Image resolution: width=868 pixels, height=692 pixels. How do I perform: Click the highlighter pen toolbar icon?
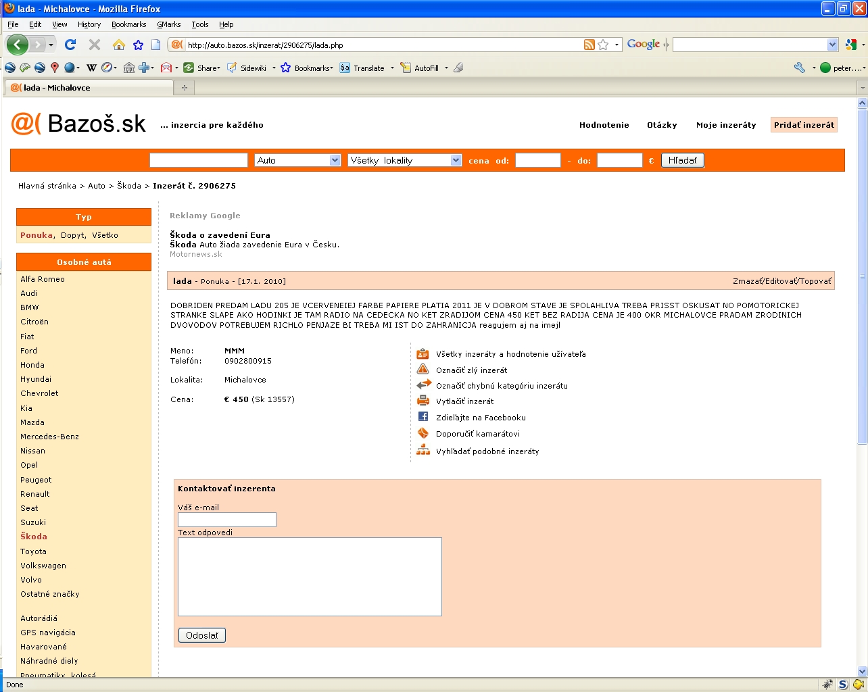point(458,68)
